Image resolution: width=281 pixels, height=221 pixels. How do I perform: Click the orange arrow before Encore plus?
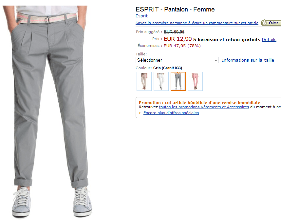click(140, 113)
